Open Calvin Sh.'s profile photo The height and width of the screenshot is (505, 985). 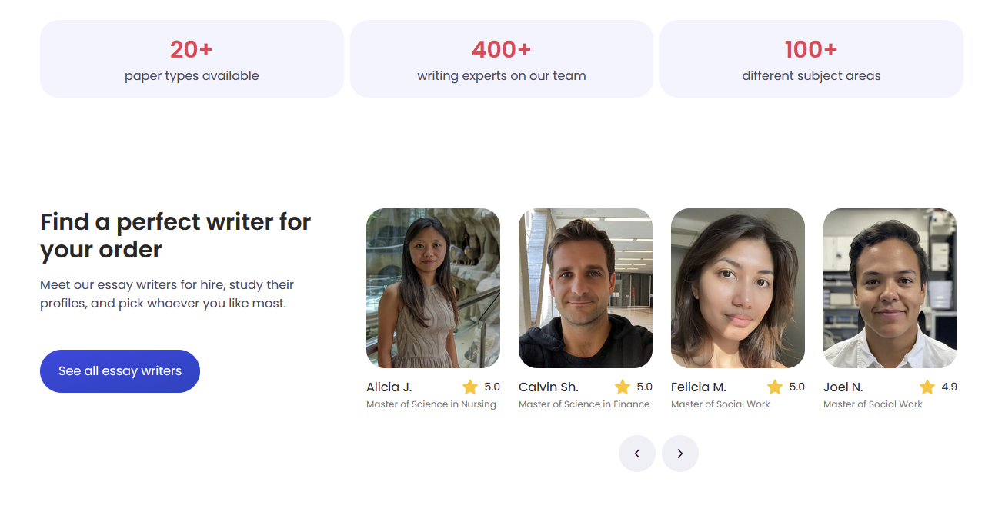pos(586,288)
